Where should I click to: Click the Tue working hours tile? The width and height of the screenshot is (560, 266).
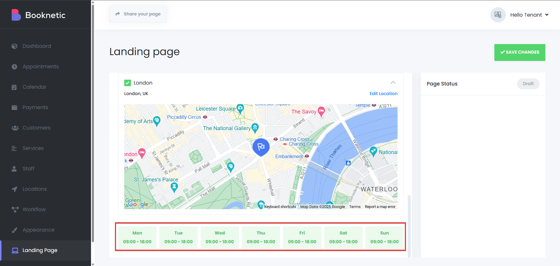point(178,237)
